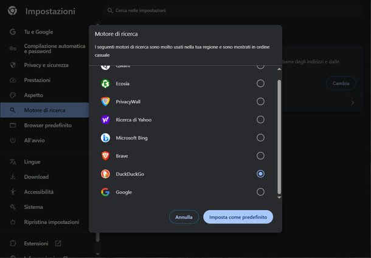The height and width of the screenshot is (258, 371).
Task: Click the PrivacyWall logo icon
Action: [105, 101]
